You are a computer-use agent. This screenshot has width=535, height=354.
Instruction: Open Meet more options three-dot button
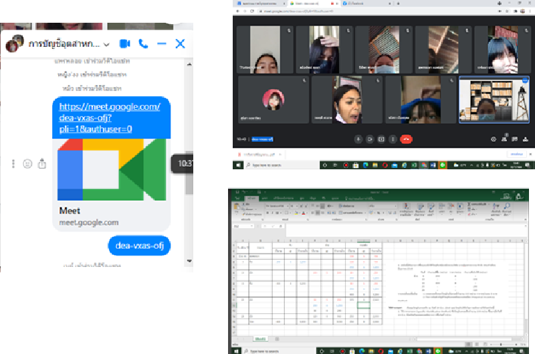[393, 139]
